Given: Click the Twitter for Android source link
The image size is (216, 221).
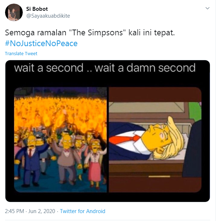Looking at the screenshot, I should [83, 211].
